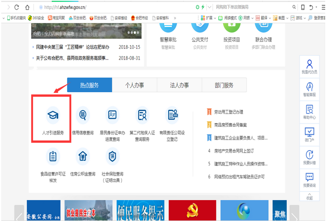
Task: Open 登录管家 login manager
Action: pos(317,18)
